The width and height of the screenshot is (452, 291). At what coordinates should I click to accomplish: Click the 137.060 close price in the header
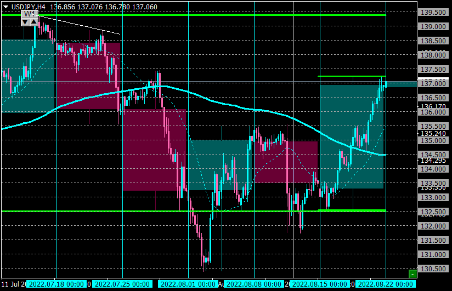145,7
